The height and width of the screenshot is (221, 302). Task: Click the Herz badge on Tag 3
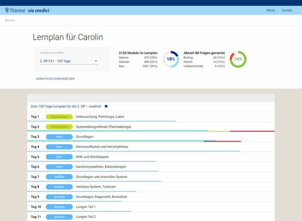tap(59, 137)
